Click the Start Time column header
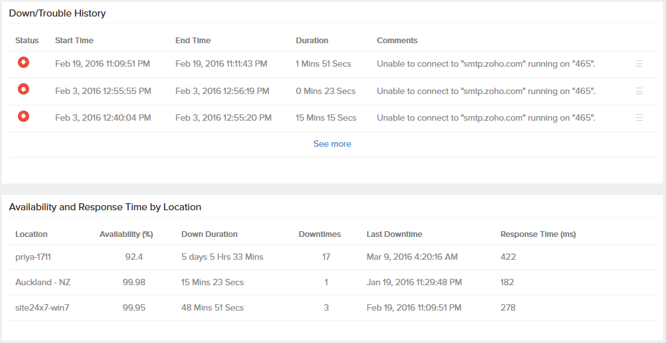 tap(74, 41)
